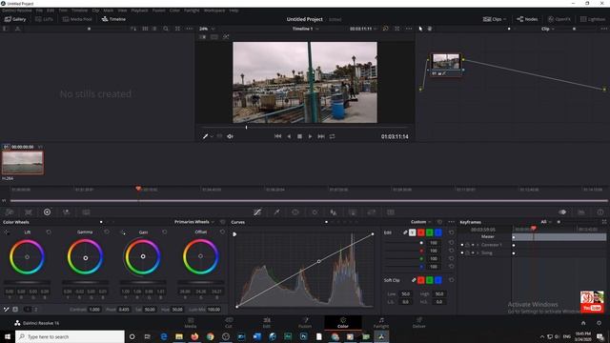Open the Sizing palette icon
The height and width of the screenshot is (343, 610).
coord(372,212)
